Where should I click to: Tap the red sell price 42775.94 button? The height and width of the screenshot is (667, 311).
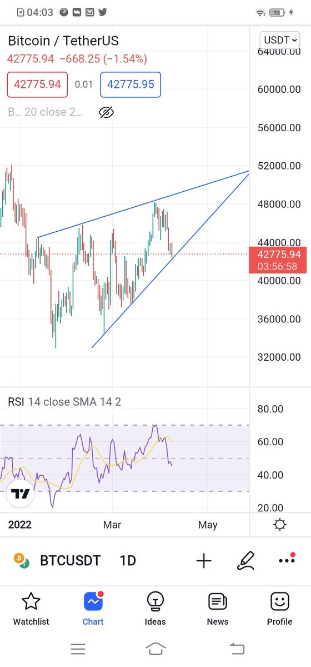pyautogui.click(x=37, y=84)
